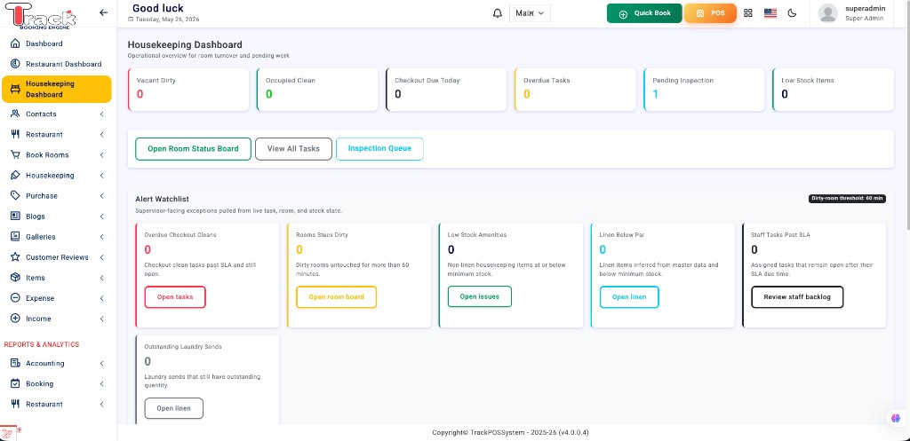Click the Track Booking Engine logo
The image size is (910, 441).
click(x=41, y=16)
